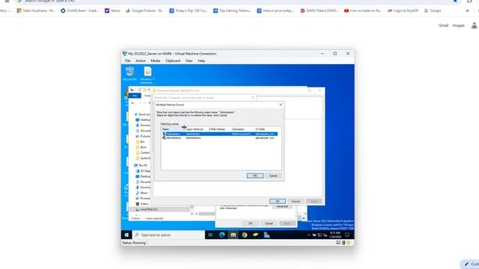Select the highlighted Administrator built-in account row

pos(219,134)
